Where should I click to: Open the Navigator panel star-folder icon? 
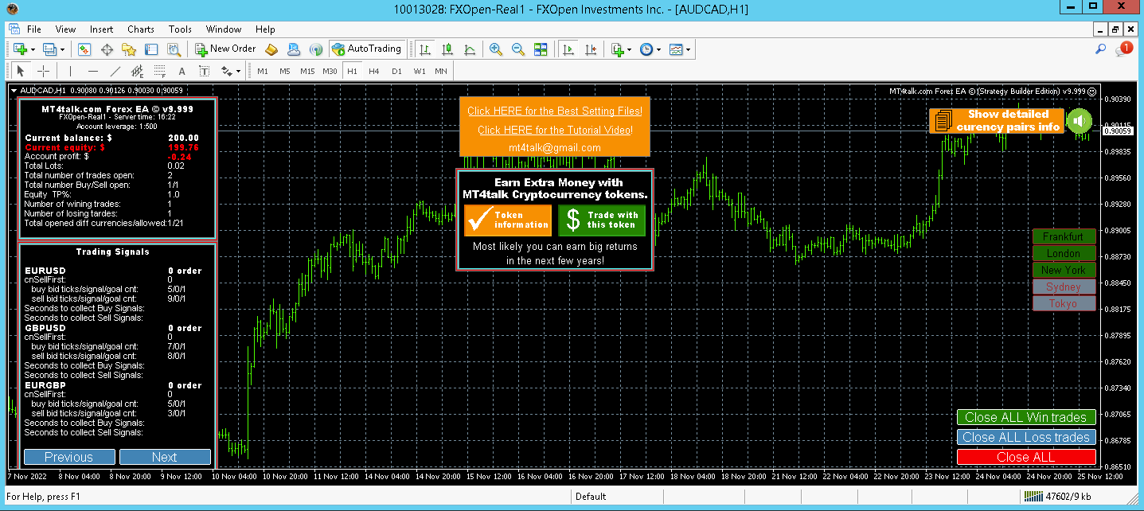pyautogui.click(x=129, y=49)
